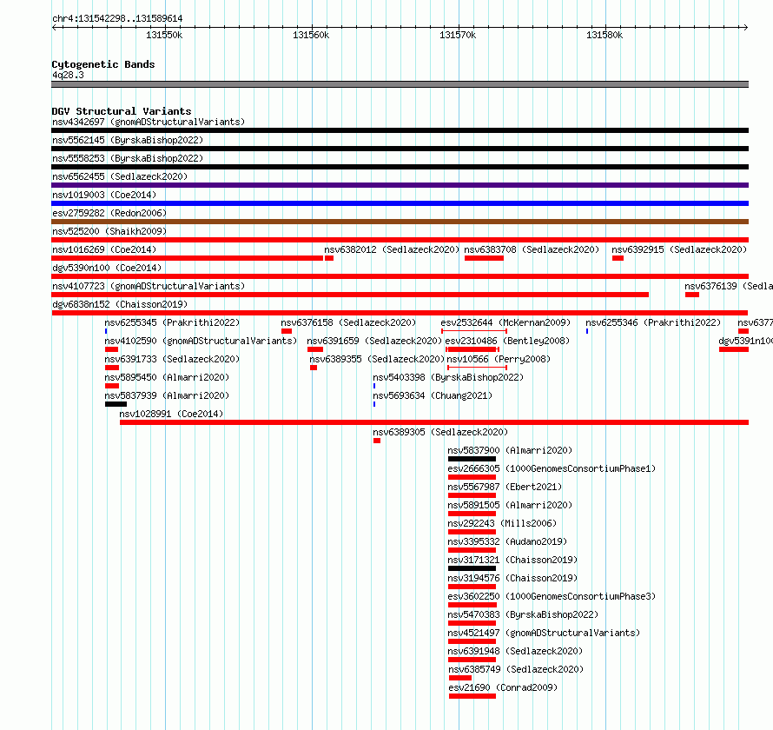Click the Cytogenetic Bands track title
The width and height of the screenshot is (773, 730).
(103, 64)
